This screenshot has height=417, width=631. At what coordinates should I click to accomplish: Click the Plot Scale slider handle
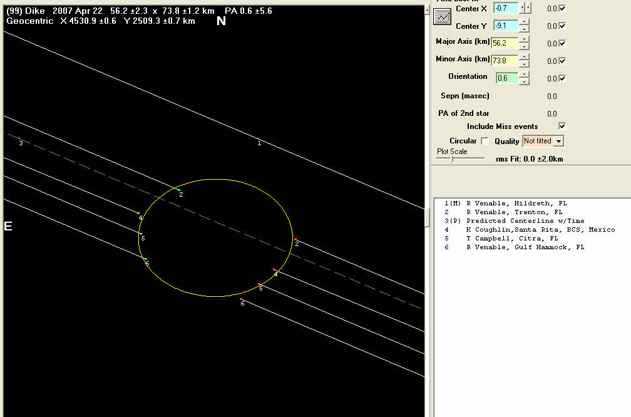tap(453, 159)
